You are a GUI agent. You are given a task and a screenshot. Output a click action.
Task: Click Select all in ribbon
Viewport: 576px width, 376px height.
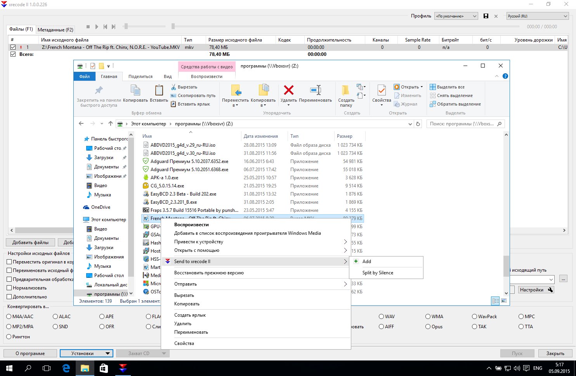click(x=447, y=87)
